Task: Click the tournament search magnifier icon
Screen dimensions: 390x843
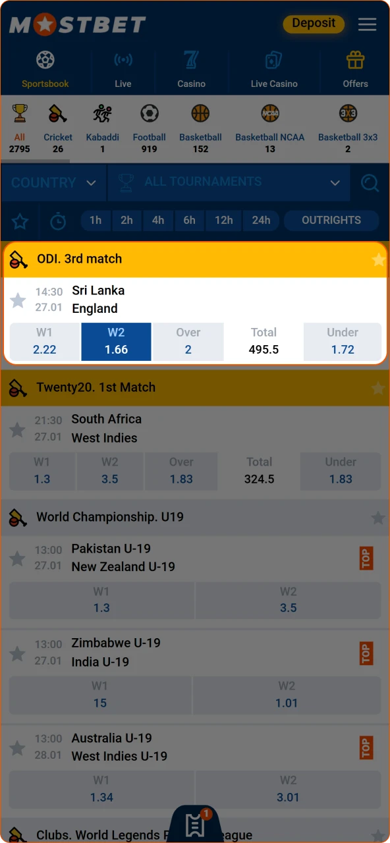Action: 370,182
